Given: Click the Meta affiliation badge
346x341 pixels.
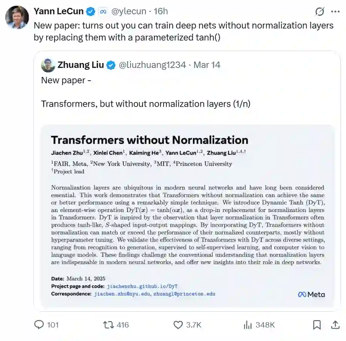Looking at the screenshot, I should pyautogui.click(x=103, y=12).
